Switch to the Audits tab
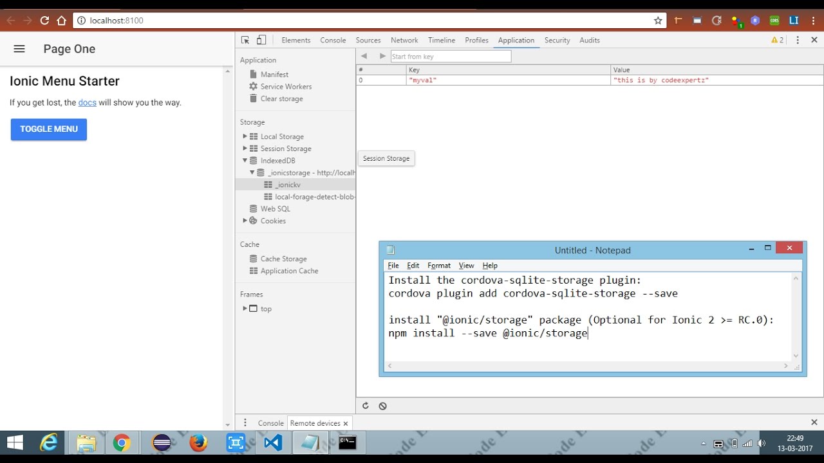The image size is (824, 463). (x=590, y=40)
